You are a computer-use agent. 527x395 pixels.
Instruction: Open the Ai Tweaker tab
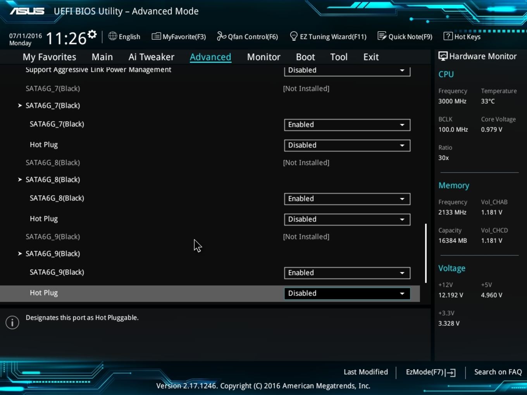152,57
